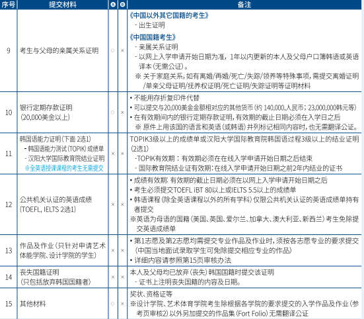Image resolution: width=364 pixels, height=319 pixels.
Task: Select row number 9 cell
Action: pos(9,50)
